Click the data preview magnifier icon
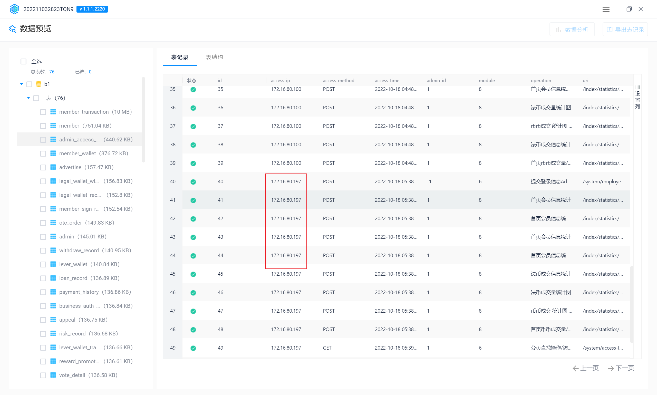Image resolution: width=657 pixels, height=395 pixels. (13, 29)
